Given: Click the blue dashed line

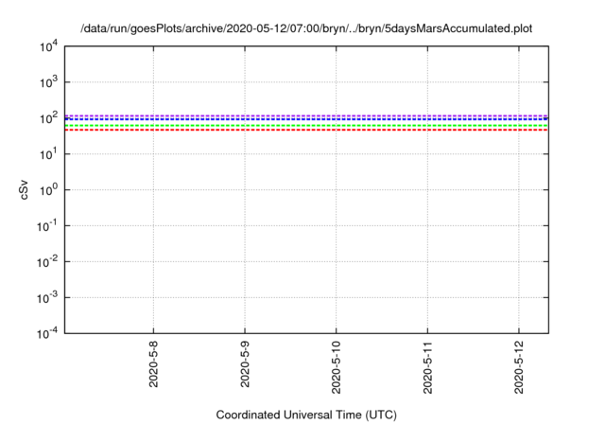Looking at the screenshot, I should tap(306, 119).
